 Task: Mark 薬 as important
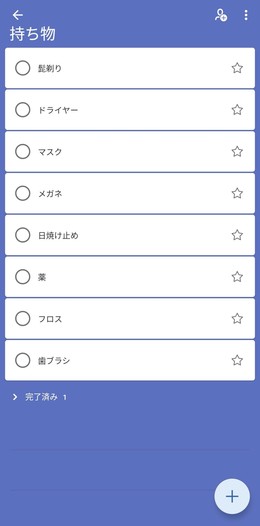237,277
